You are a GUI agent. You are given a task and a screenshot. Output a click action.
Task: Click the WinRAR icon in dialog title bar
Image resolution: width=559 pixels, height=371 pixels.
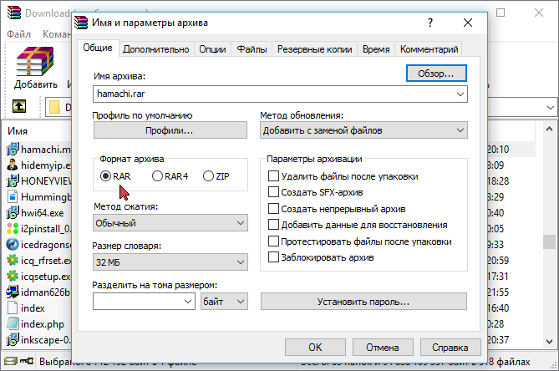click(81, 23)
